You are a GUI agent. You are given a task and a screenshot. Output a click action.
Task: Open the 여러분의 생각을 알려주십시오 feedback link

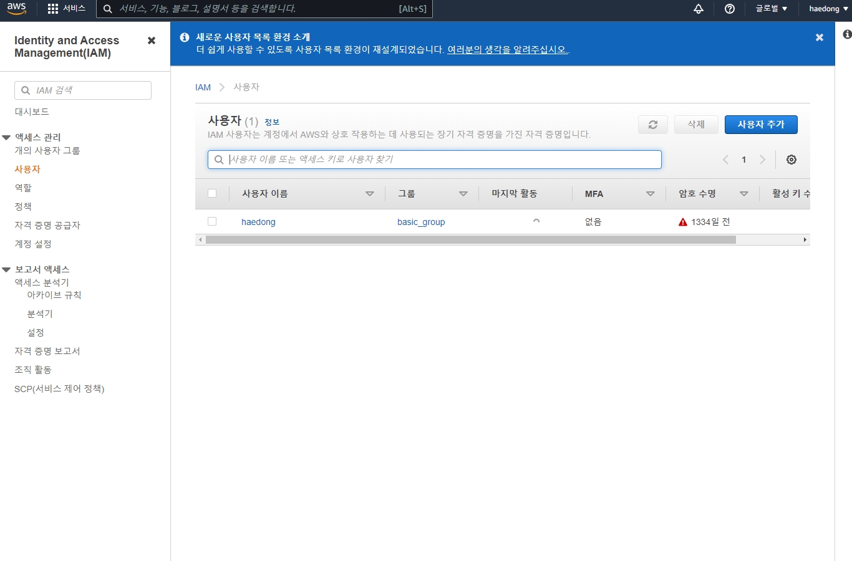click(508, 50)
